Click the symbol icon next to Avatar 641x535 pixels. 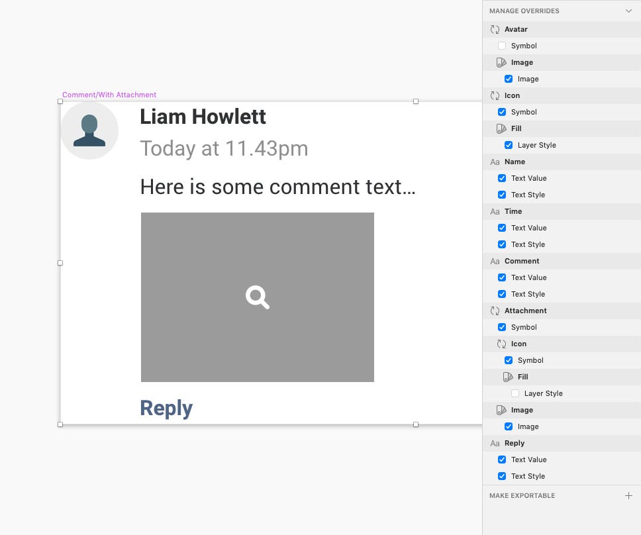point(495,29)
